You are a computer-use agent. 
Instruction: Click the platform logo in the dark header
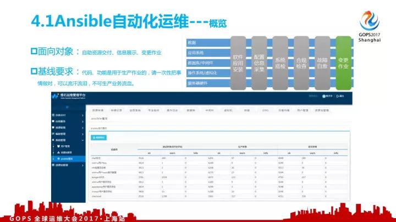point(69,96)
